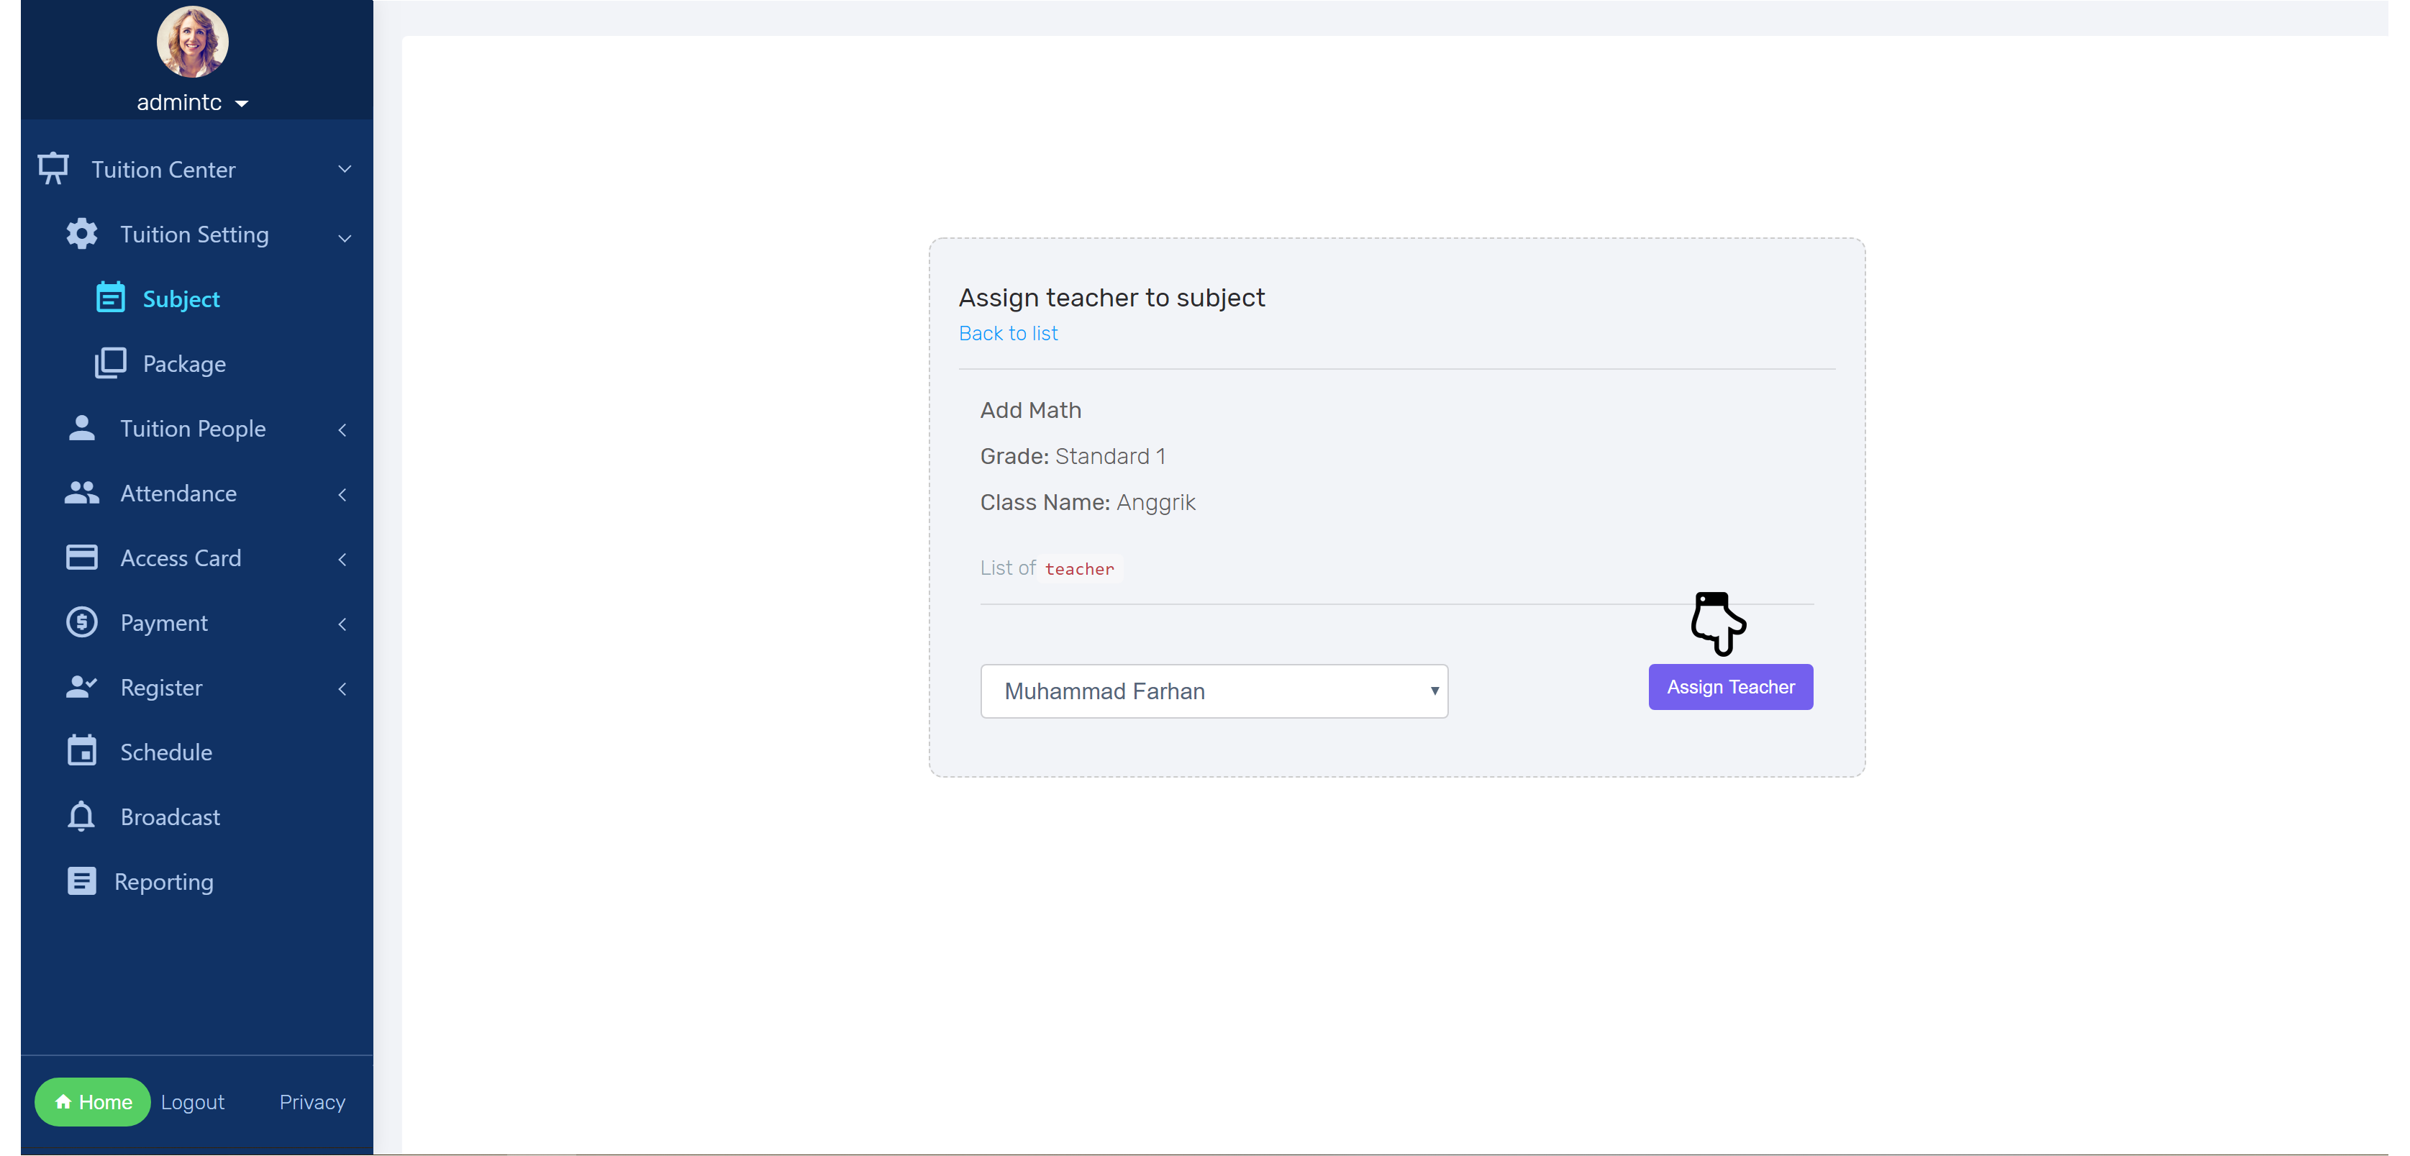Click the Assign Teacher button
2410x1156 pixels.
pos(1730,686)
